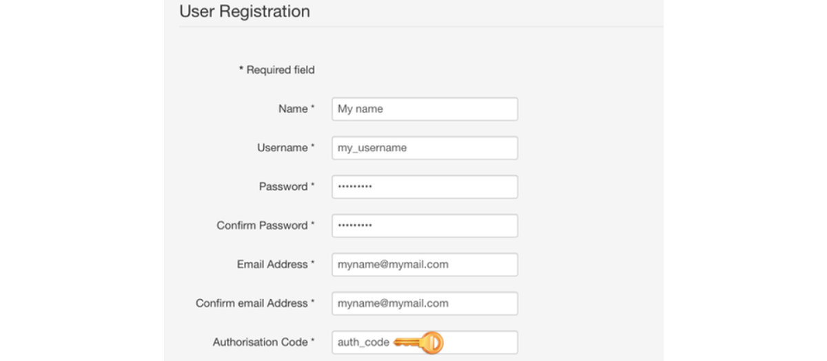Click the Confirm email Address label
This screenshot has width=827, height=361.
pyautogui.click(x=252, y=303)
